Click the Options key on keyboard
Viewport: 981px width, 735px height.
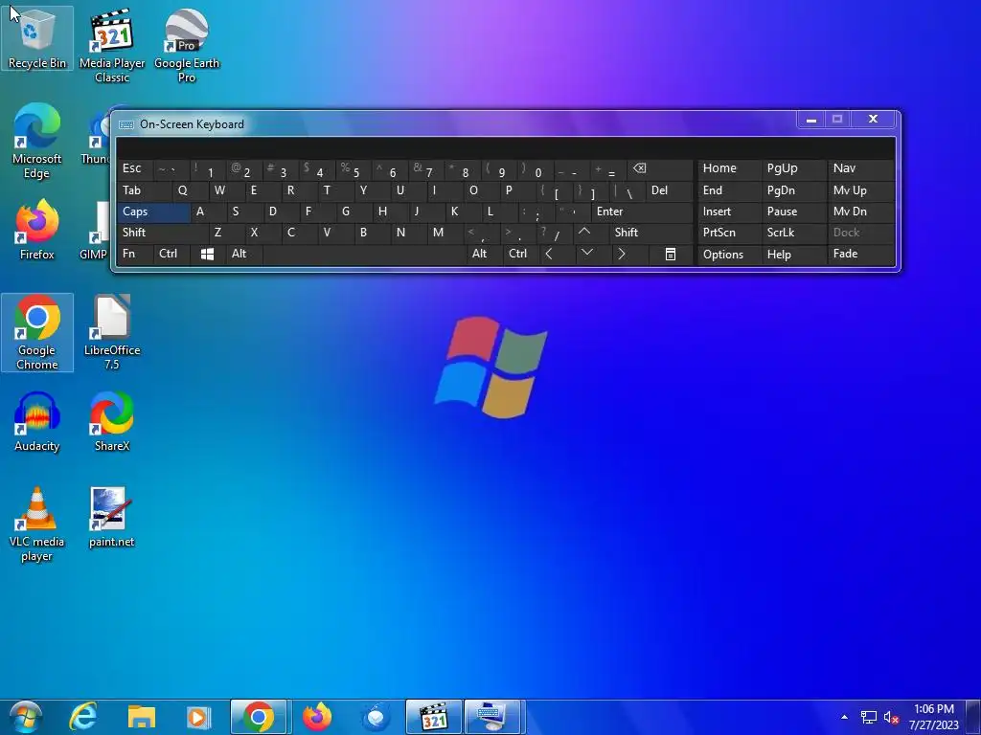coord(729,255)
